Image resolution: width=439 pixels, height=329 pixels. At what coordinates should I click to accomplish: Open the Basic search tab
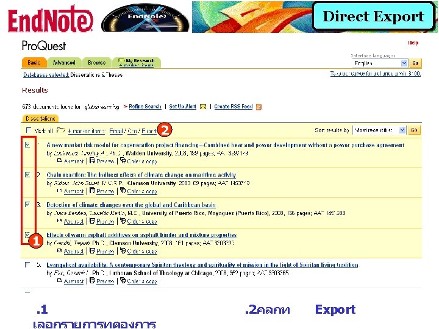[x=34, y=63]
